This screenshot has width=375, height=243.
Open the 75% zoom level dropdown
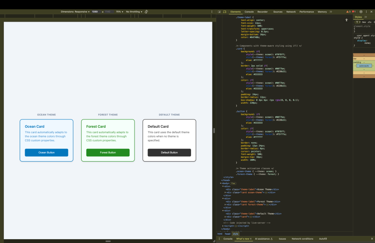coord(119,12)
